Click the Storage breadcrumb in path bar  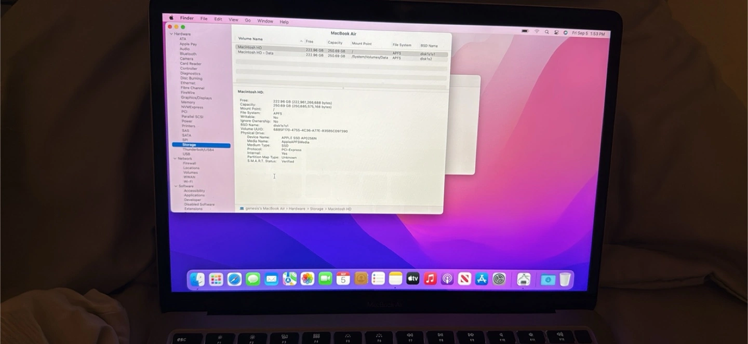pyautogui.click(x=316, y=209)
